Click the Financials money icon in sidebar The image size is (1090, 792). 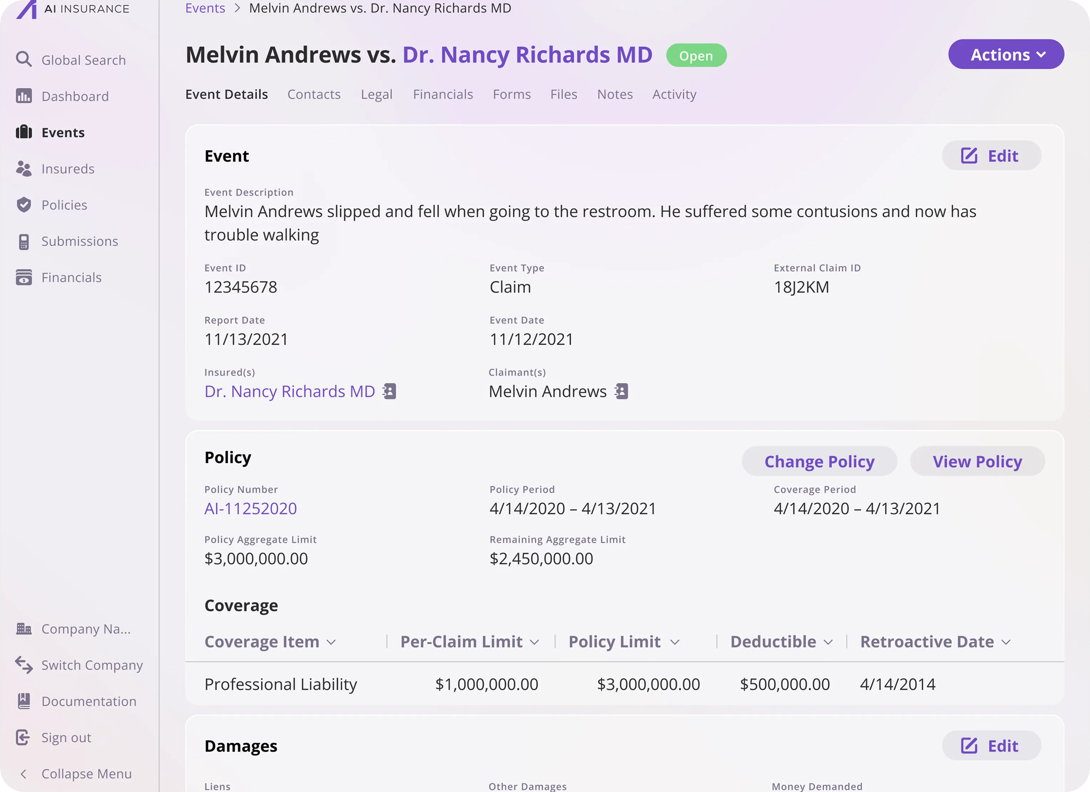pyautogui.click(x=24, y=277)
